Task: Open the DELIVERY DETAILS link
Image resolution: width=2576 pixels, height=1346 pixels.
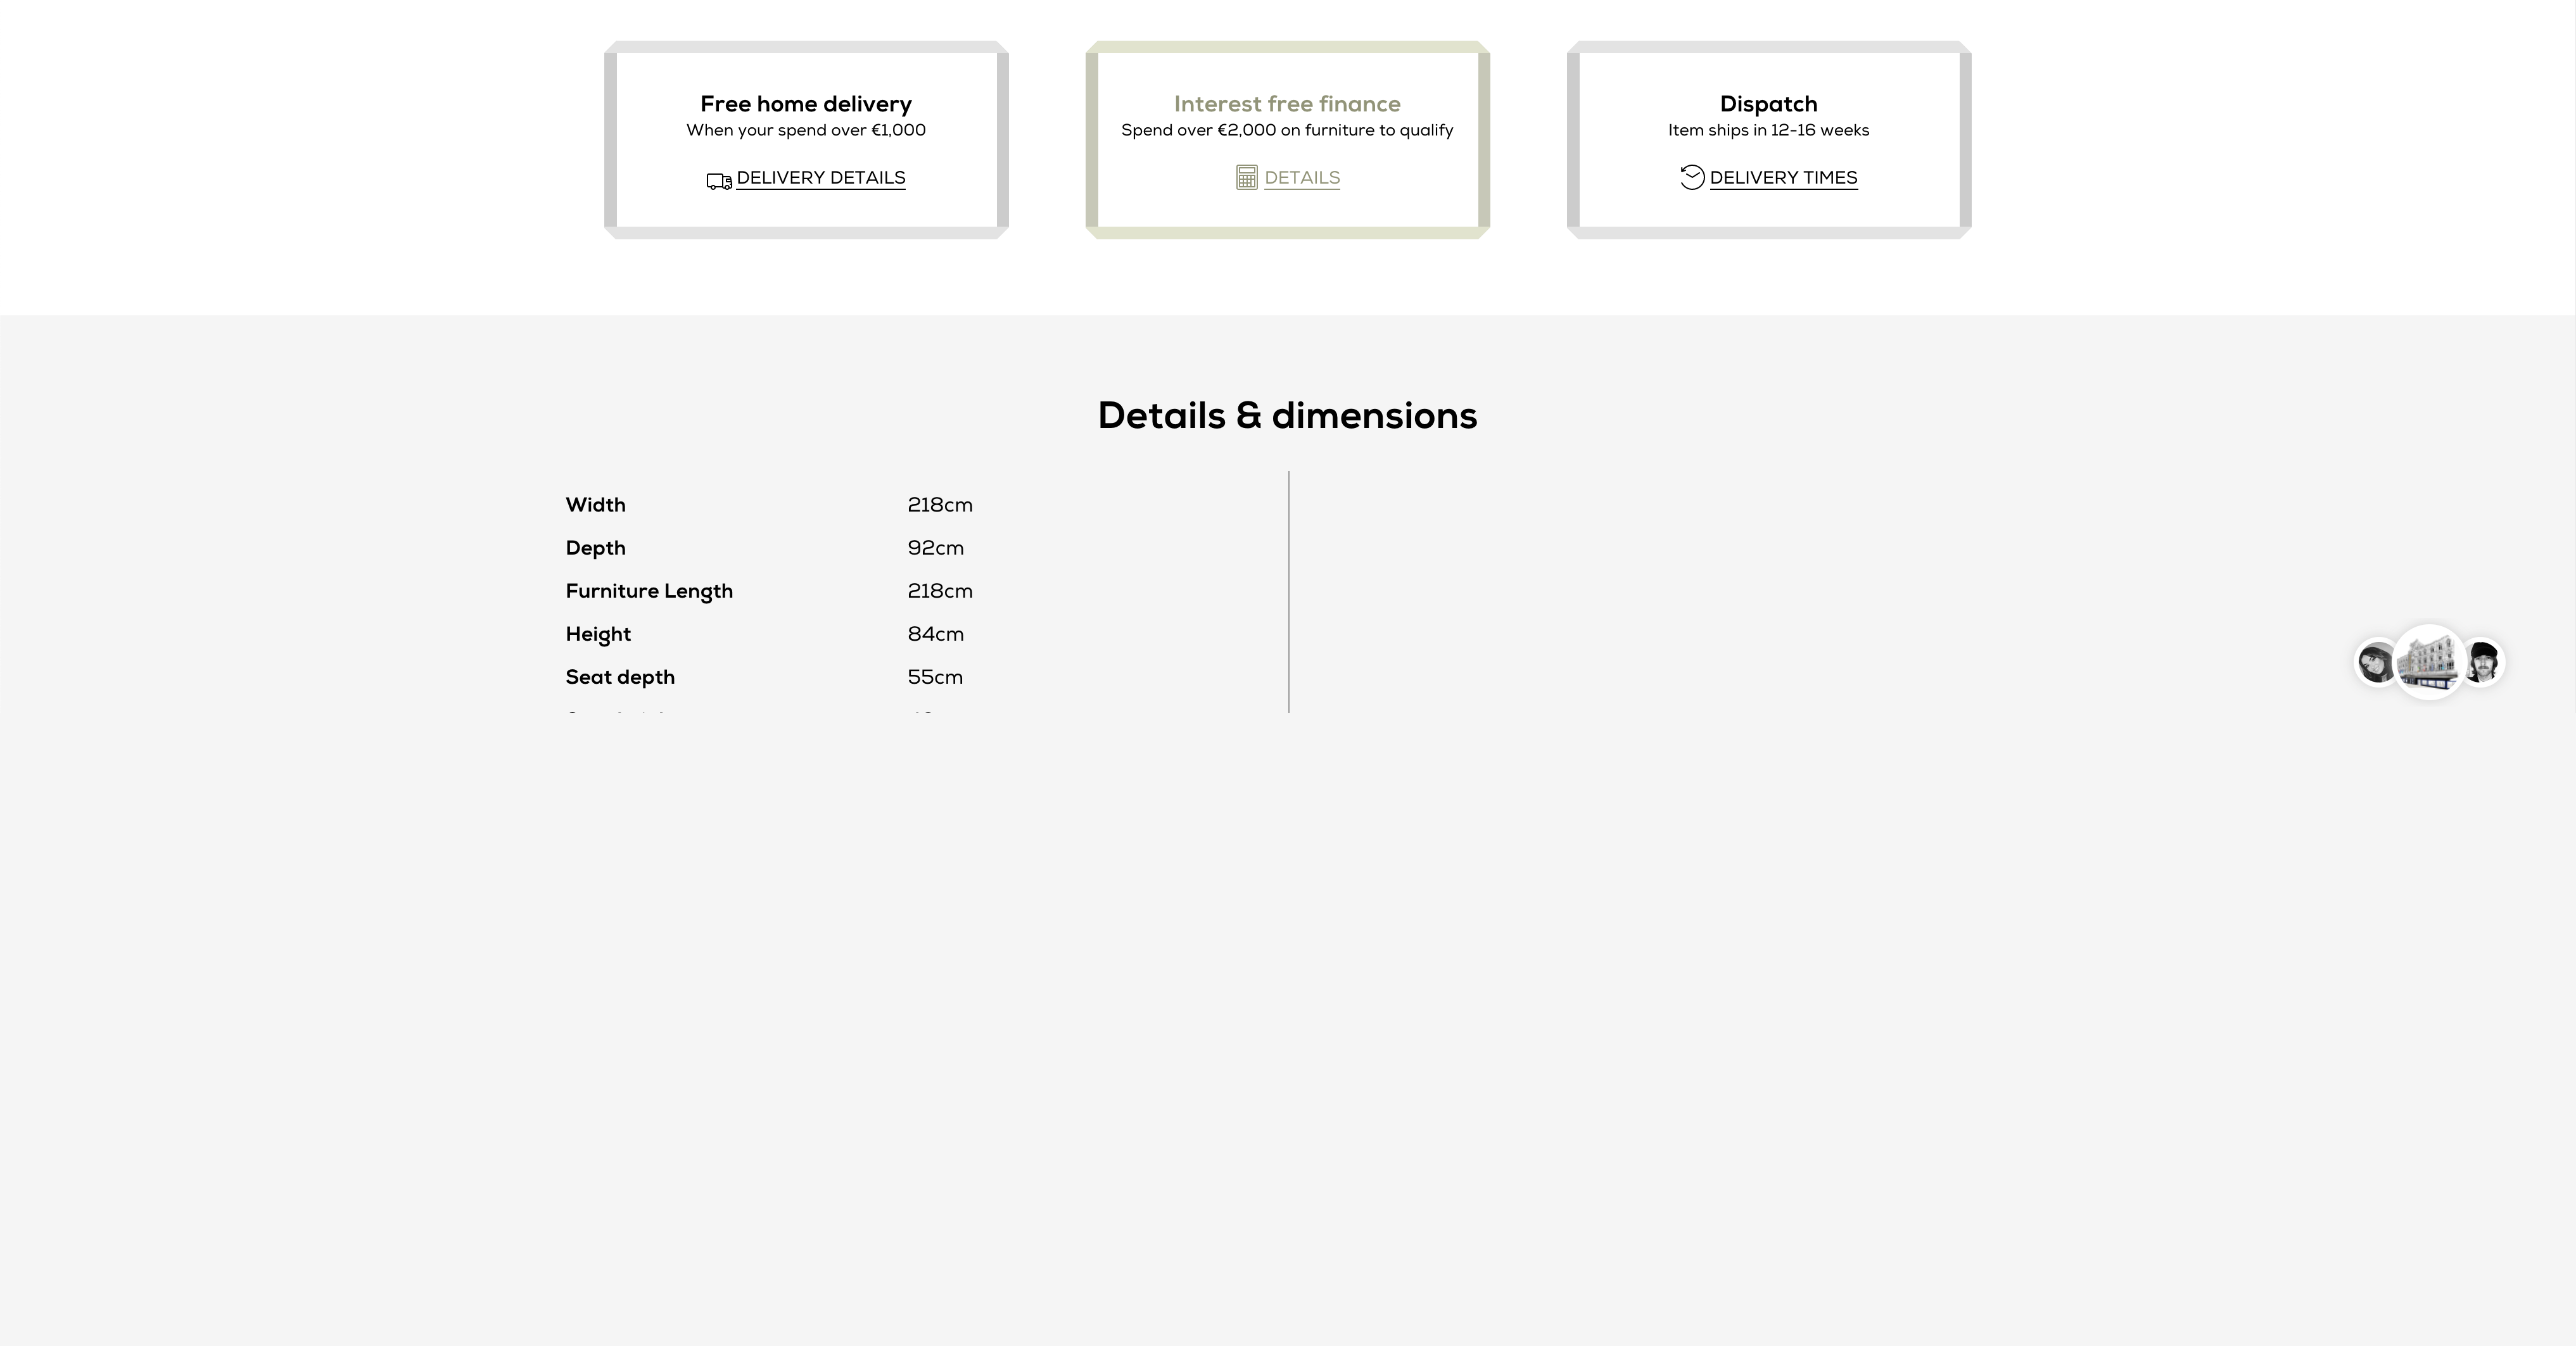Action: (x=820, y=178)
